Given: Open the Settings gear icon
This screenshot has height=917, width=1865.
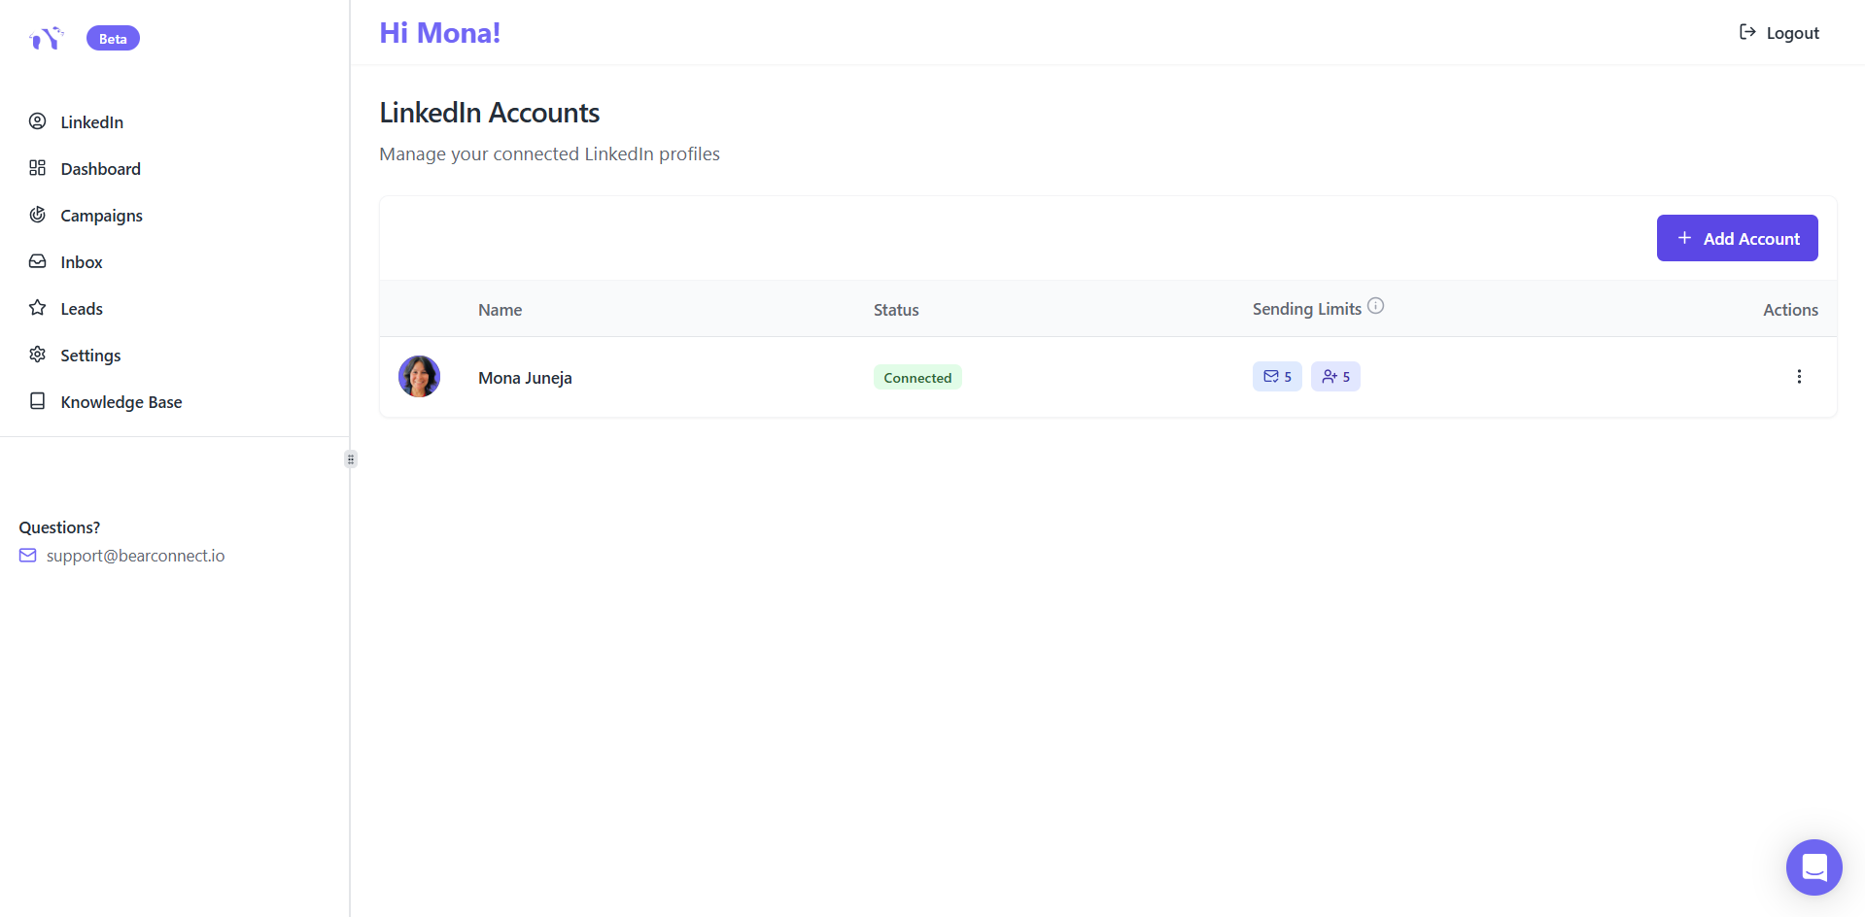Looking at the screenshot, I should (37, 354).
